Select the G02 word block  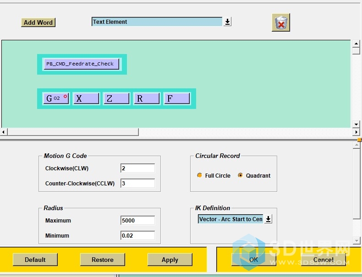coord(56,98)
